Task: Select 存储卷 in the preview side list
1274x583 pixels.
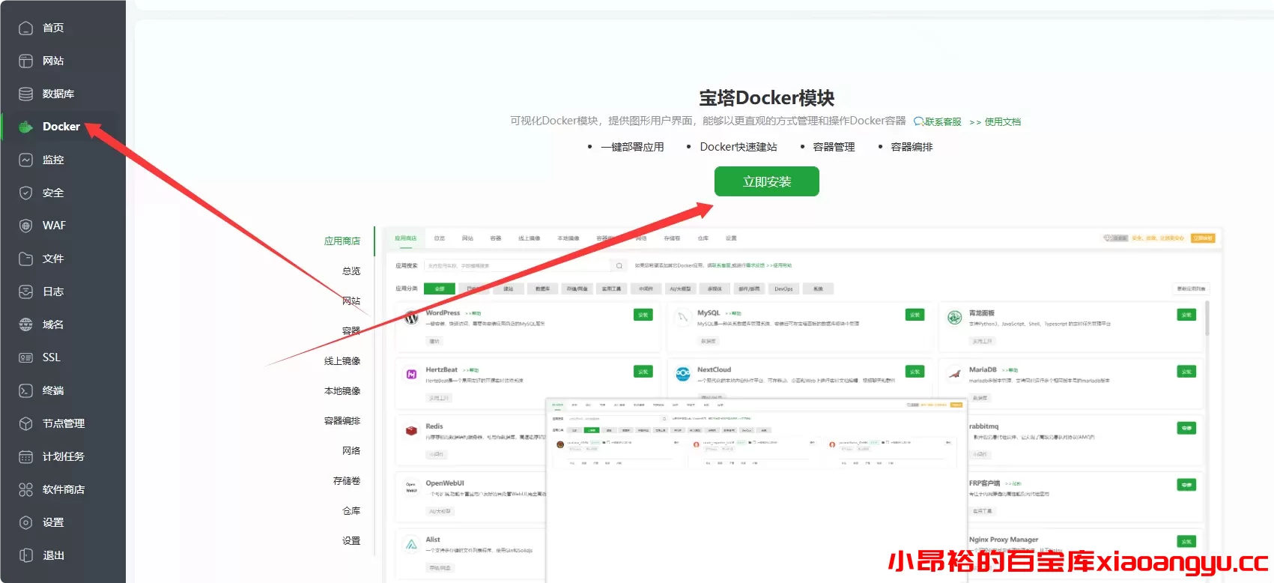Action: pyautogui.click(x=347, y=481)
